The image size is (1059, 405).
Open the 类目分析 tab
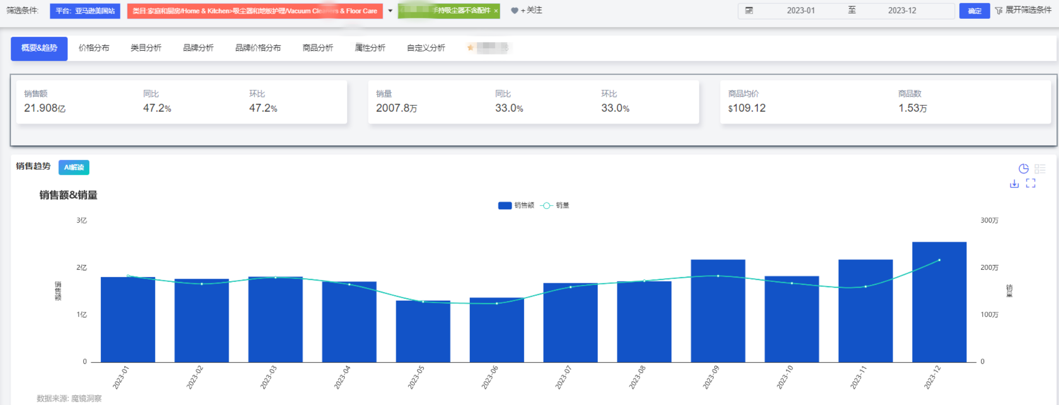tap(146, 48)
